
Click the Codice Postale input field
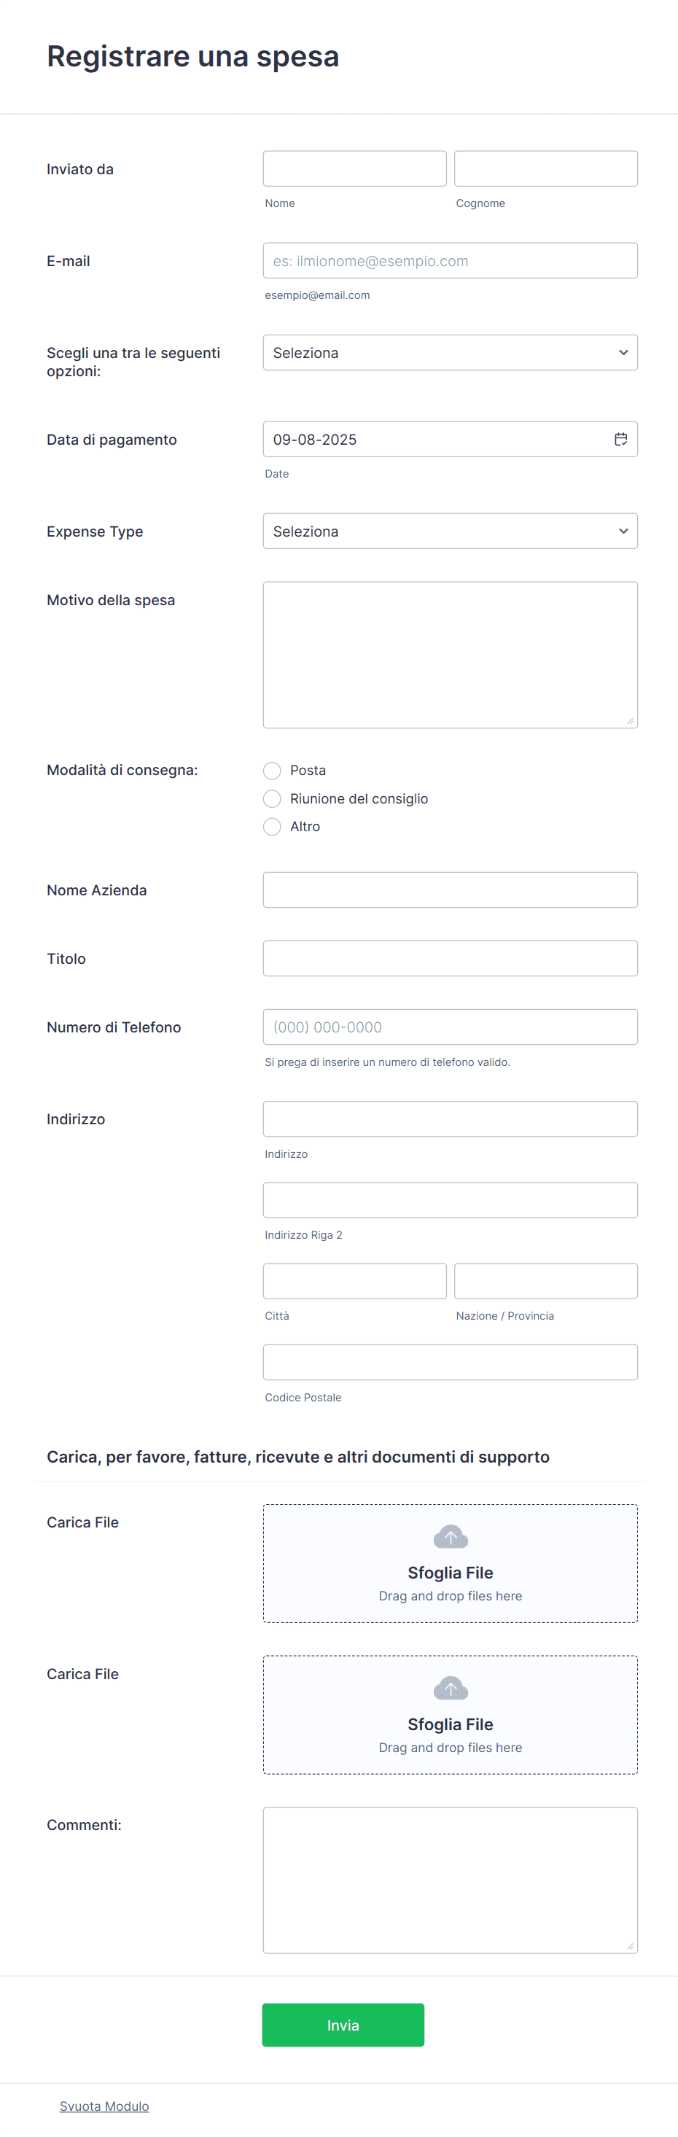450,1362
